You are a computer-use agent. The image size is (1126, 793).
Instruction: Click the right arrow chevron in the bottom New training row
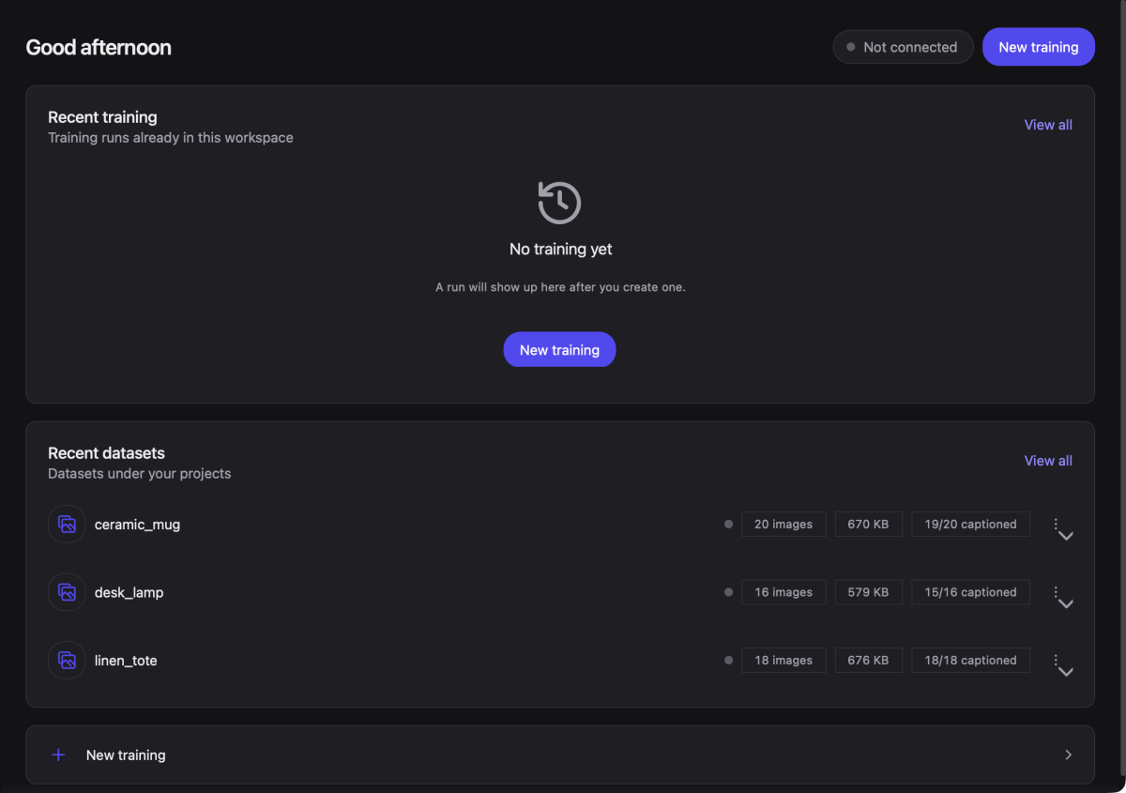pyautogui.click(x=1068, y=755)
